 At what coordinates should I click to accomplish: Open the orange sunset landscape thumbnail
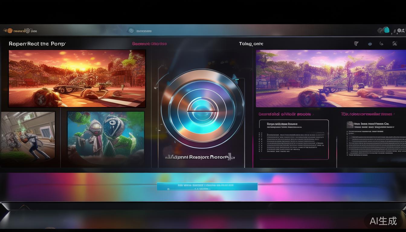[x=77, y=79]
